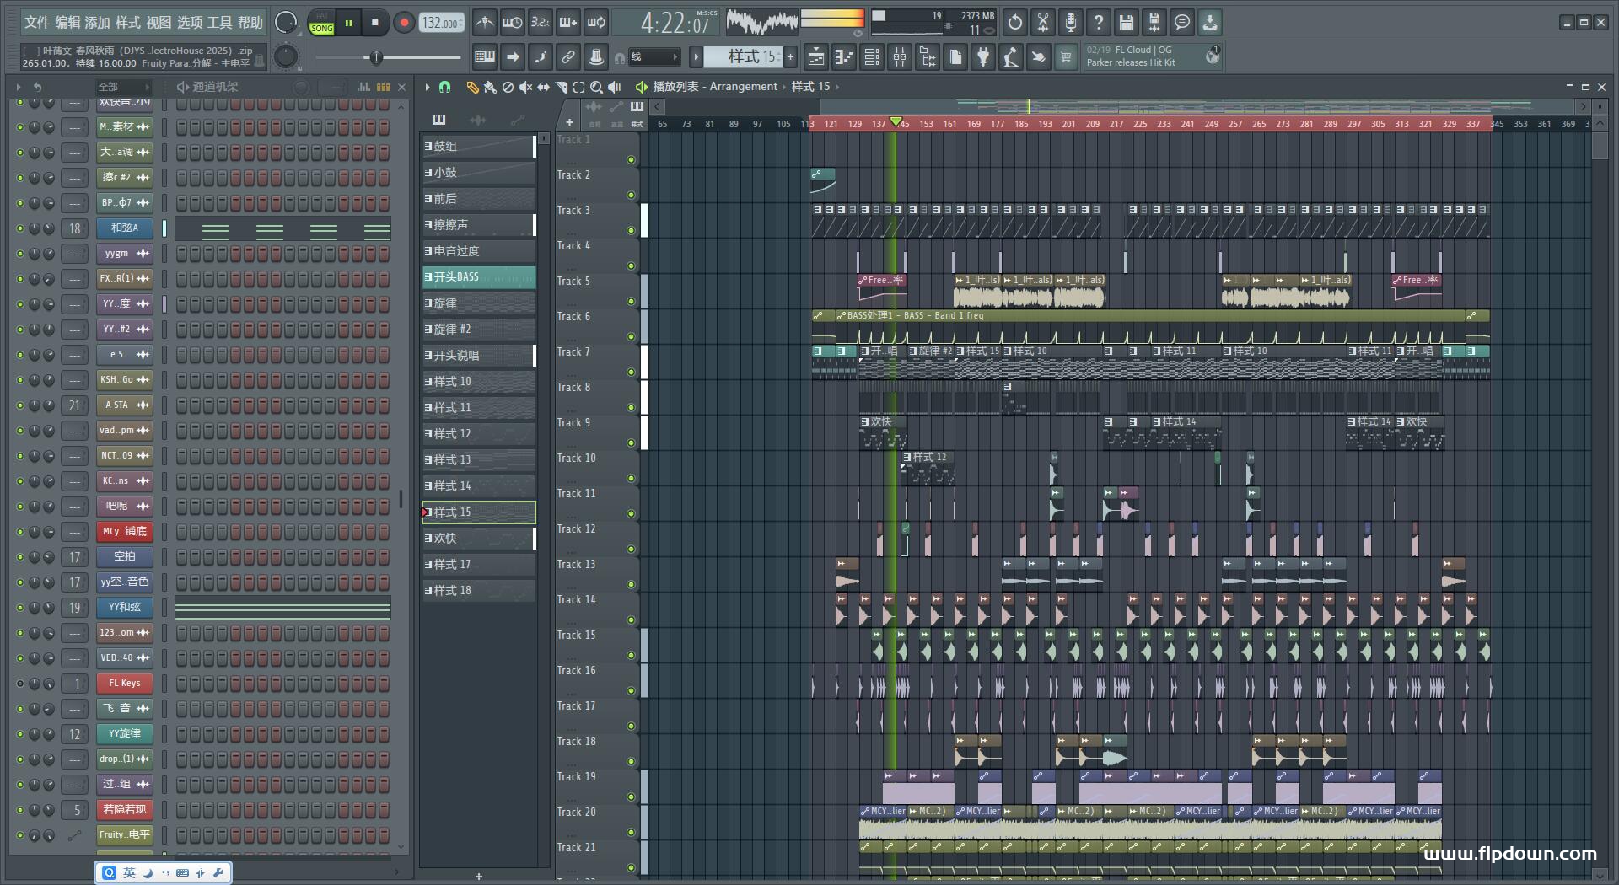Save the project with floppy icon
1619x885 pixels.
click(x=1127, y=23)
